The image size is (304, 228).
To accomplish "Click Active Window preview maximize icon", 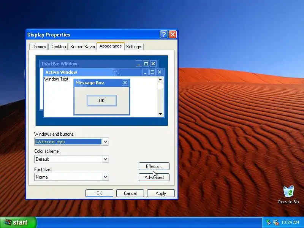I will pos(153,72).
